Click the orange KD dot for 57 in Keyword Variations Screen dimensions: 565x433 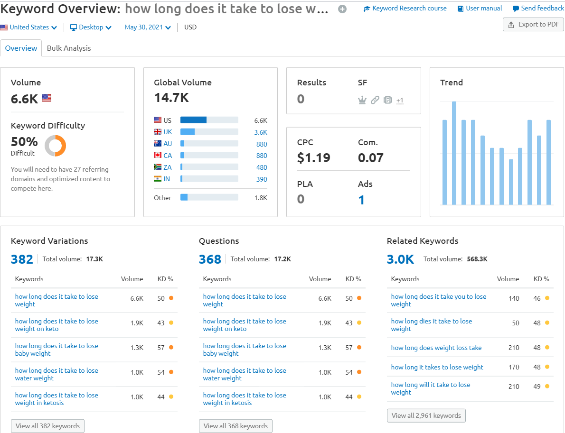point(171,347)
